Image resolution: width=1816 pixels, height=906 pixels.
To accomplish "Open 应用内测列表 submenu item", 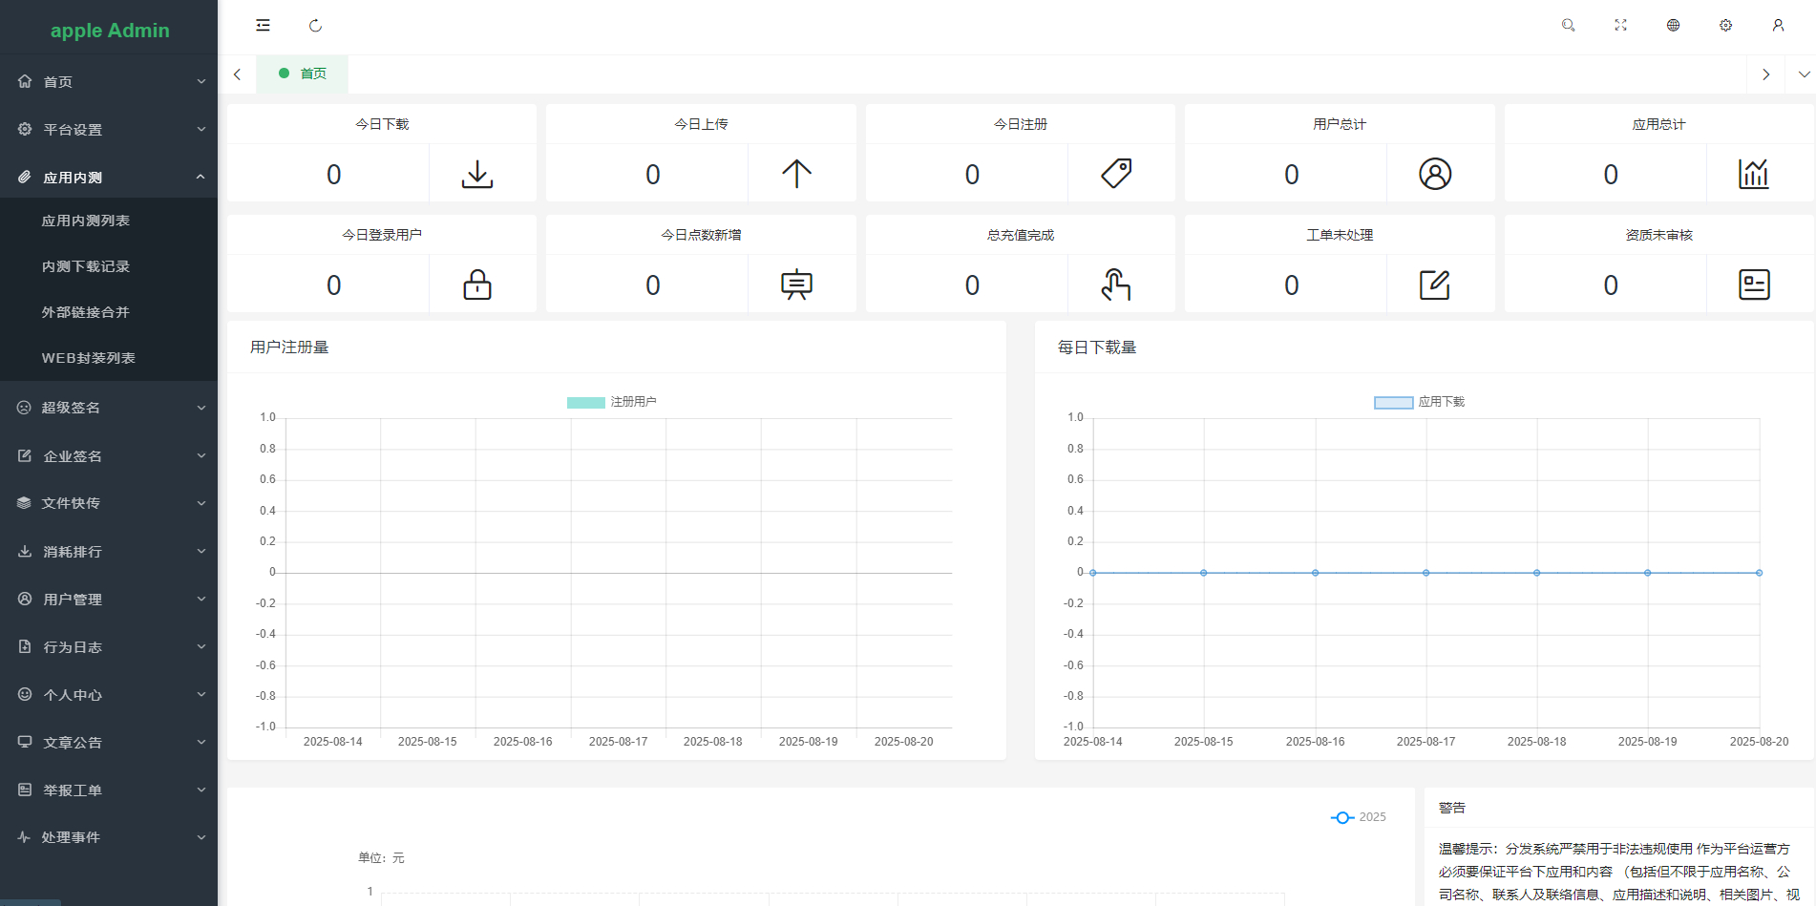I will tap(86, 221).
